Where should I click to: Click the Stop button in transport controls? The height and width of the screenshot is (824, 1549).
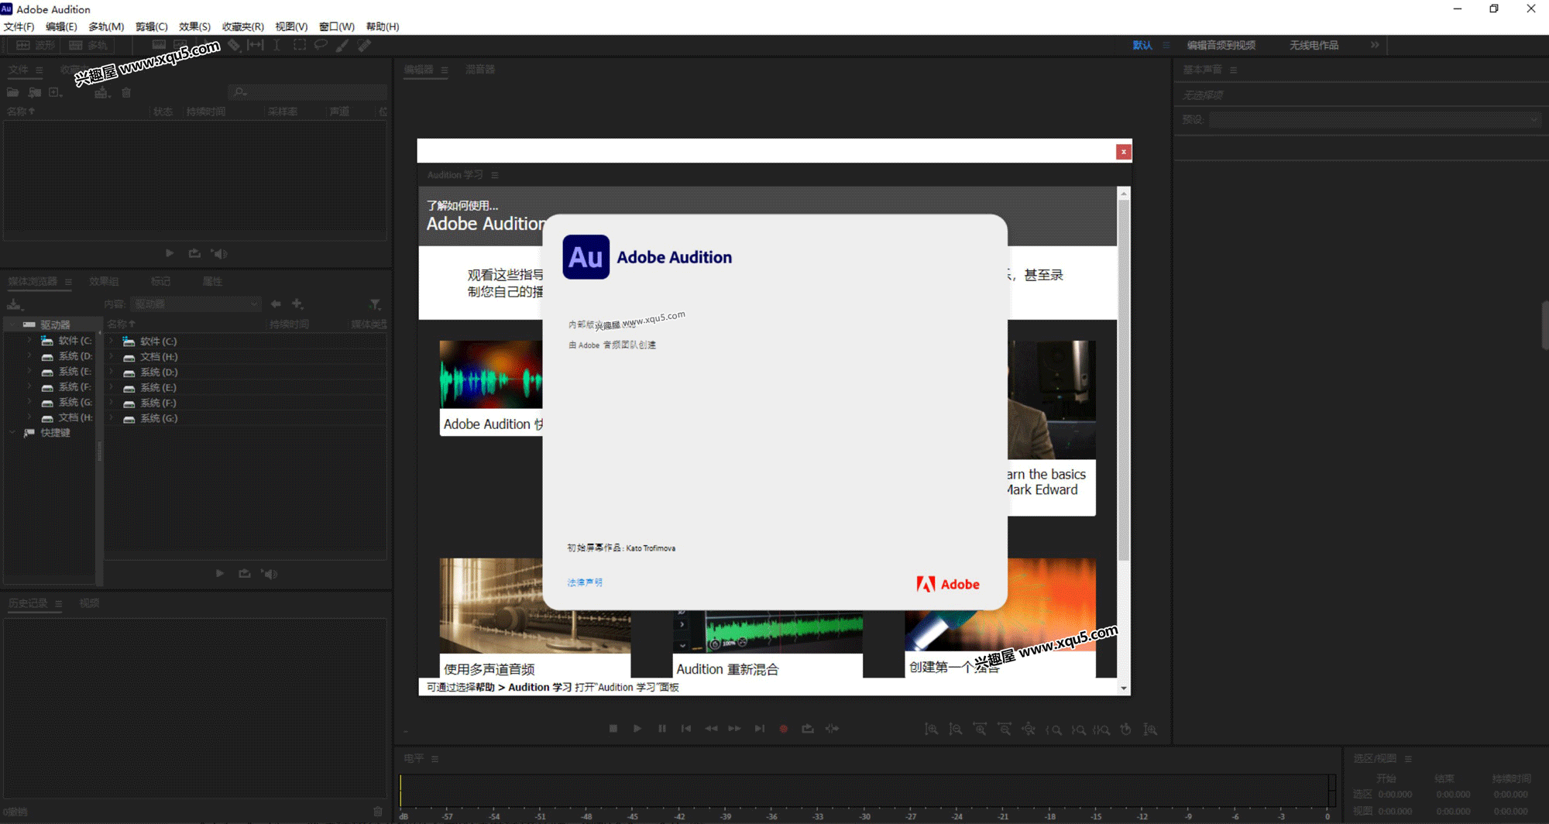tap(613, 729)
